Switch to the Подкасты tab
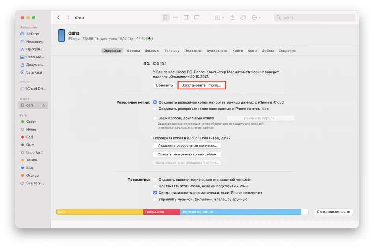This screenshot has width=374, height=248. [193, 50]
